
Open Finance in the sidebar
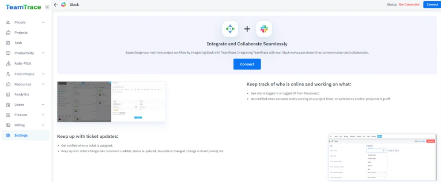pos(25,115)
